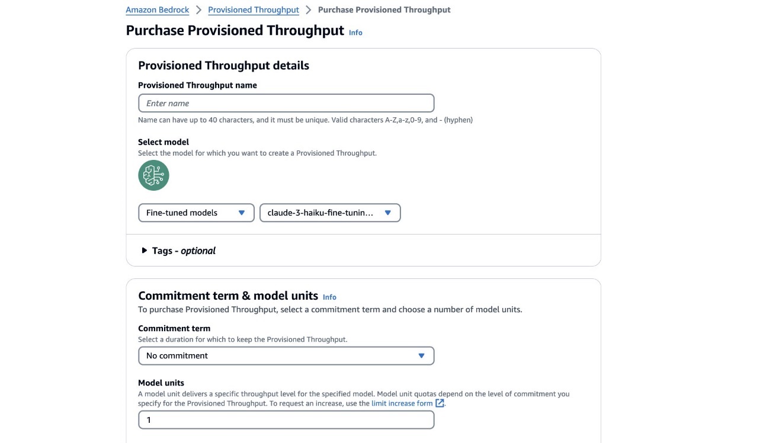Open the claude-3-haiku-fine-tuning model dropdown
Viewport: 763px width, 443px height.
coord(329,213)
